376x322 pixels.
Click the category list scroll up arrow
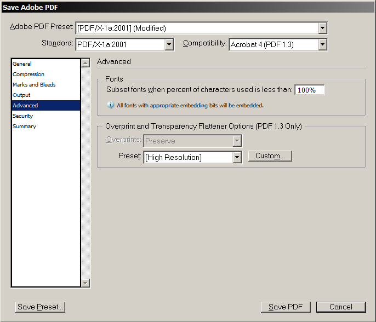(x=86, y=63)
